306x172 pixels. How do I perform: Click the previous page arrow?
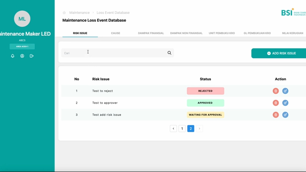173,129
